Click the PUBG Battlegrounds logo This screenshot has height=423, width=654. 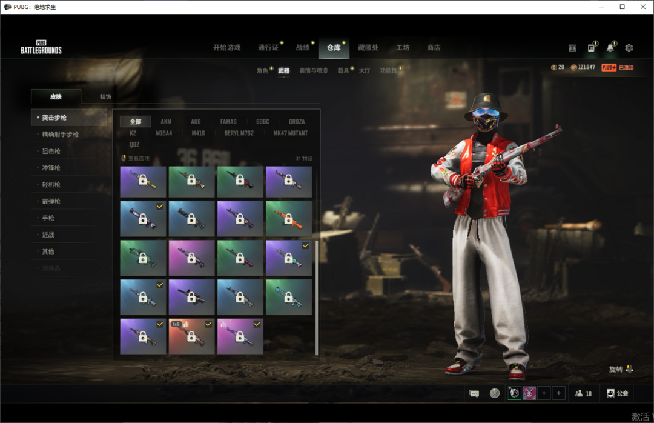(x=41, y=47)
